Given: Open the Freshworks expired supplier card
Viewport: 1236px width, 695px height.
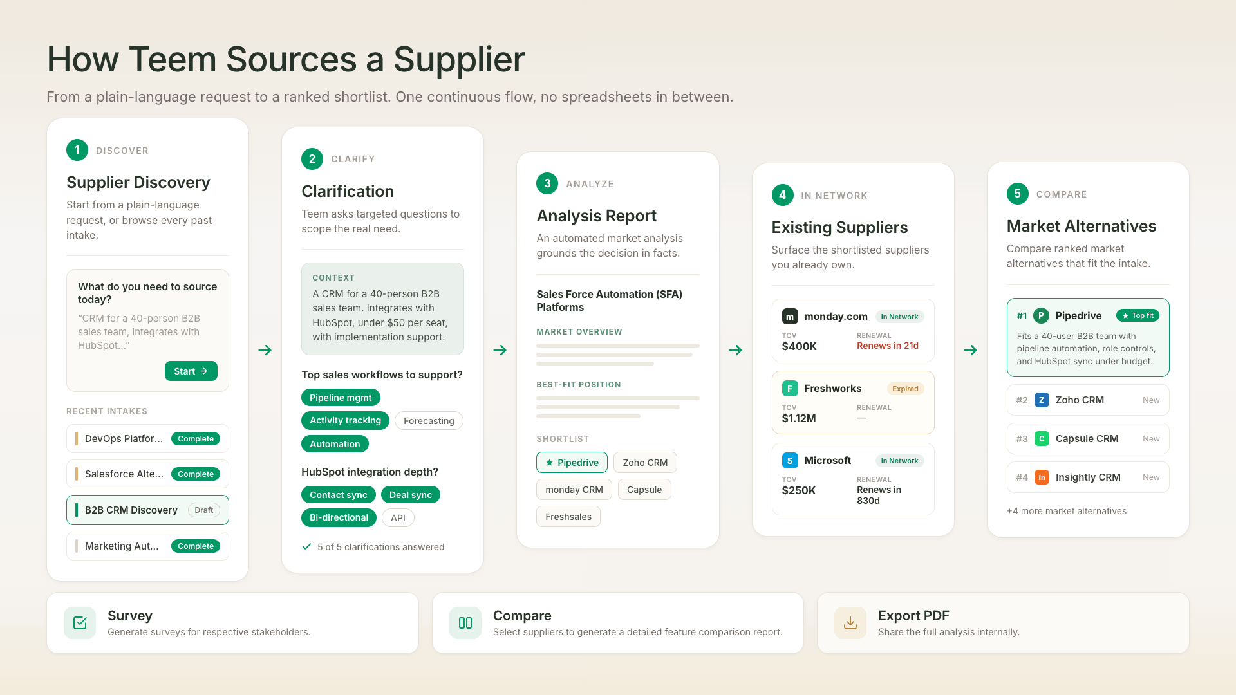Looking at the screenshot, I should pyautogui.click(x=853, y=403).
